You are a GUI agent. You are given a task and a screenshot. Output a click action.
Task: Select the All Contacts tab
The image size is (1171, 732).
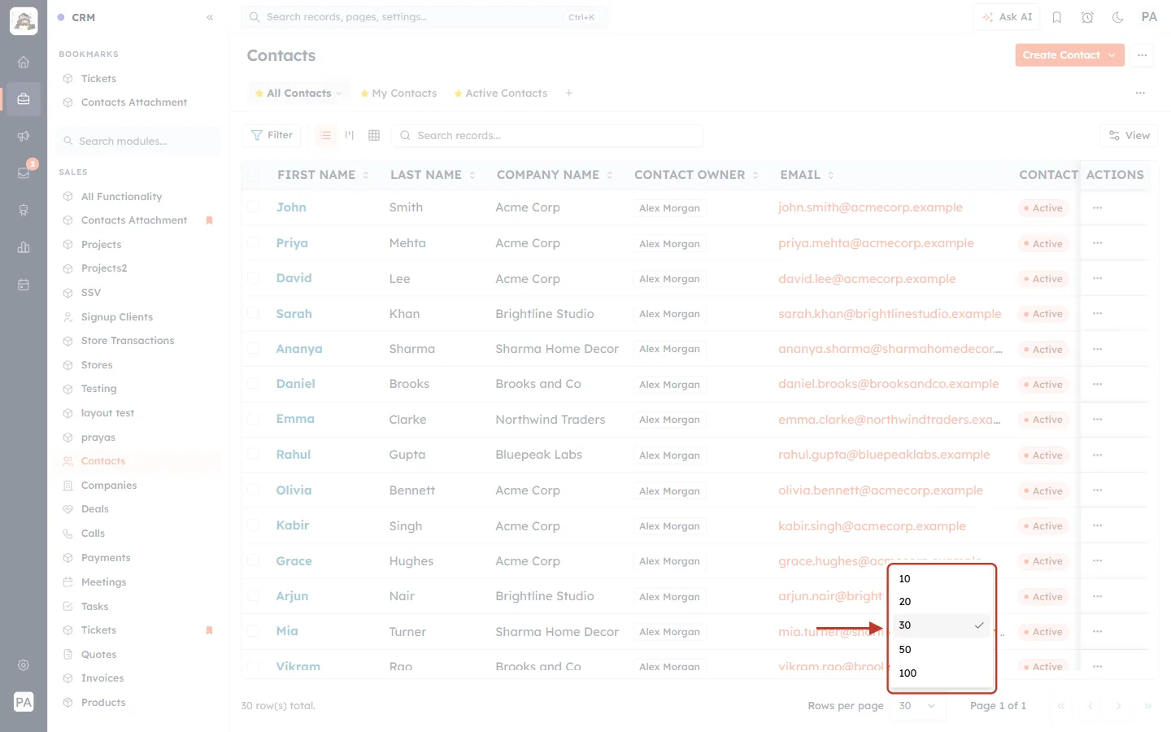(298, 94)
